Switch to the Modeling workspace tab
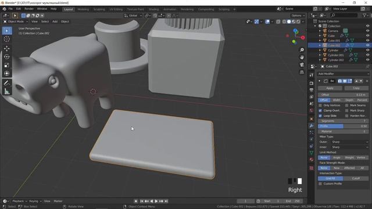 click(83, 9)
